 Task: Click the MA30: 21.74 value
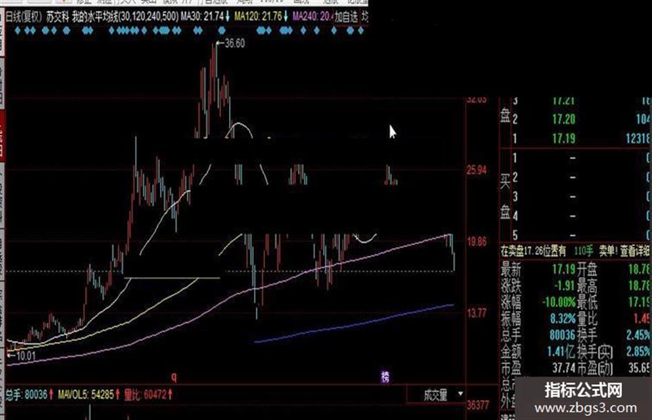click(203, 17)
